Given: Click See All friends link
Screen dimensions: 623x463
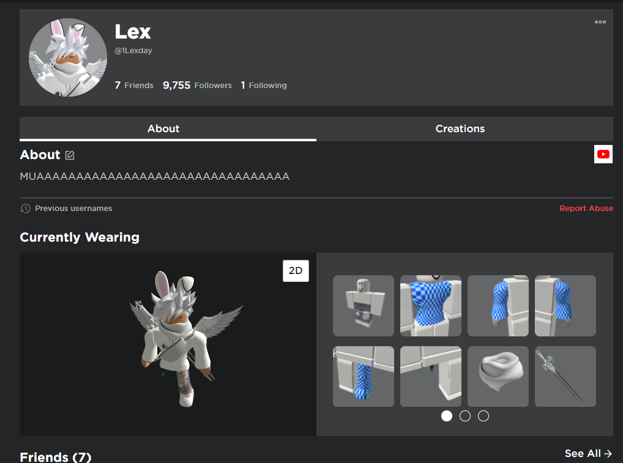Looking at the screenshot, I should [x=588, y=453].
